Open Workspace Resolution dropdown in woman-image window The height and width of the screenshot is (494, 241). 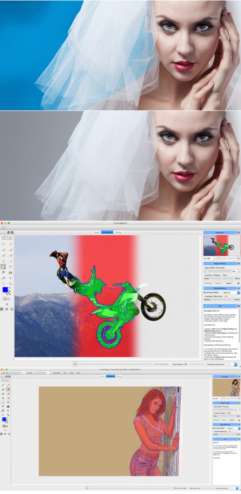pyautogui.click(x=234, y=488)
